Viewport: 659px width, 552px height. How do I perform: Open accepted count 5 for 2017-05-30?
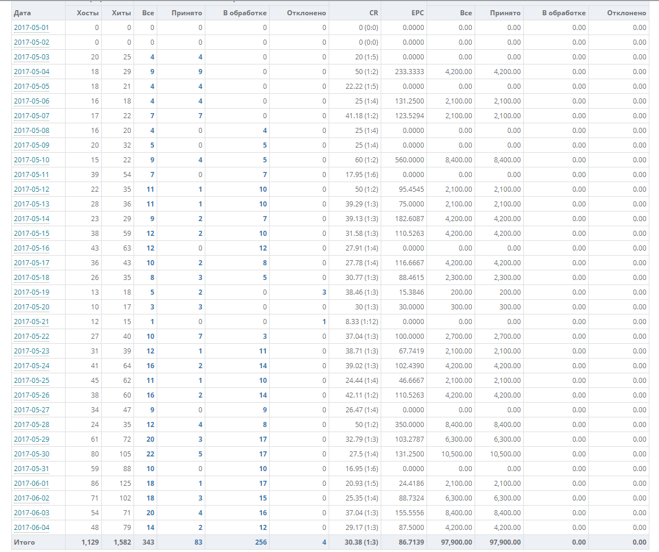coord(200,454)
